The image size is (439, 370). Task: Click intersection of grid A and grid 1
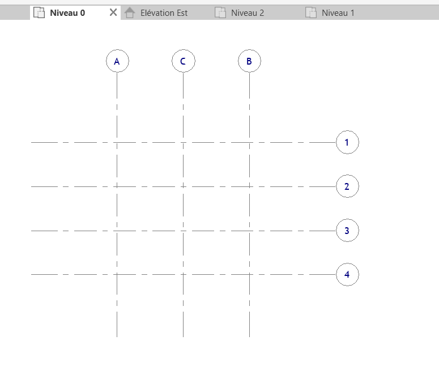117,142
